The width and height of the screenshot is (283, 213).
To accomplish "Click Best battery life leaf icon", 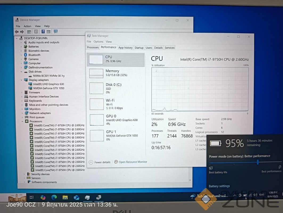I will point(211,168).
